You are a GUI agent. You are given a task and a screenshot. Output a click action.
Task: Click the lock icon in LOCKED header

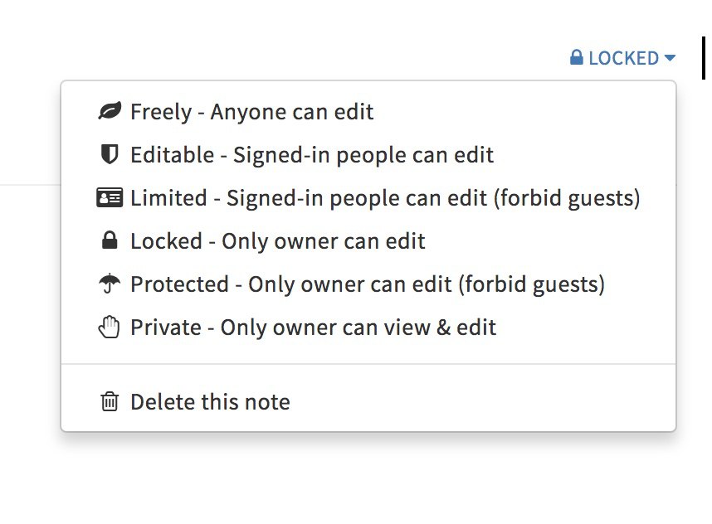[x=577, y=58]
